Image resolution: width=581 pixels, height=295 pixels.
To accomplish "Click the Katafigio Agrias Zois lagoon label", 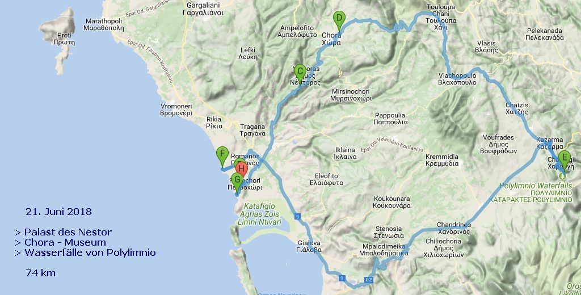I will tap(259, 214).
